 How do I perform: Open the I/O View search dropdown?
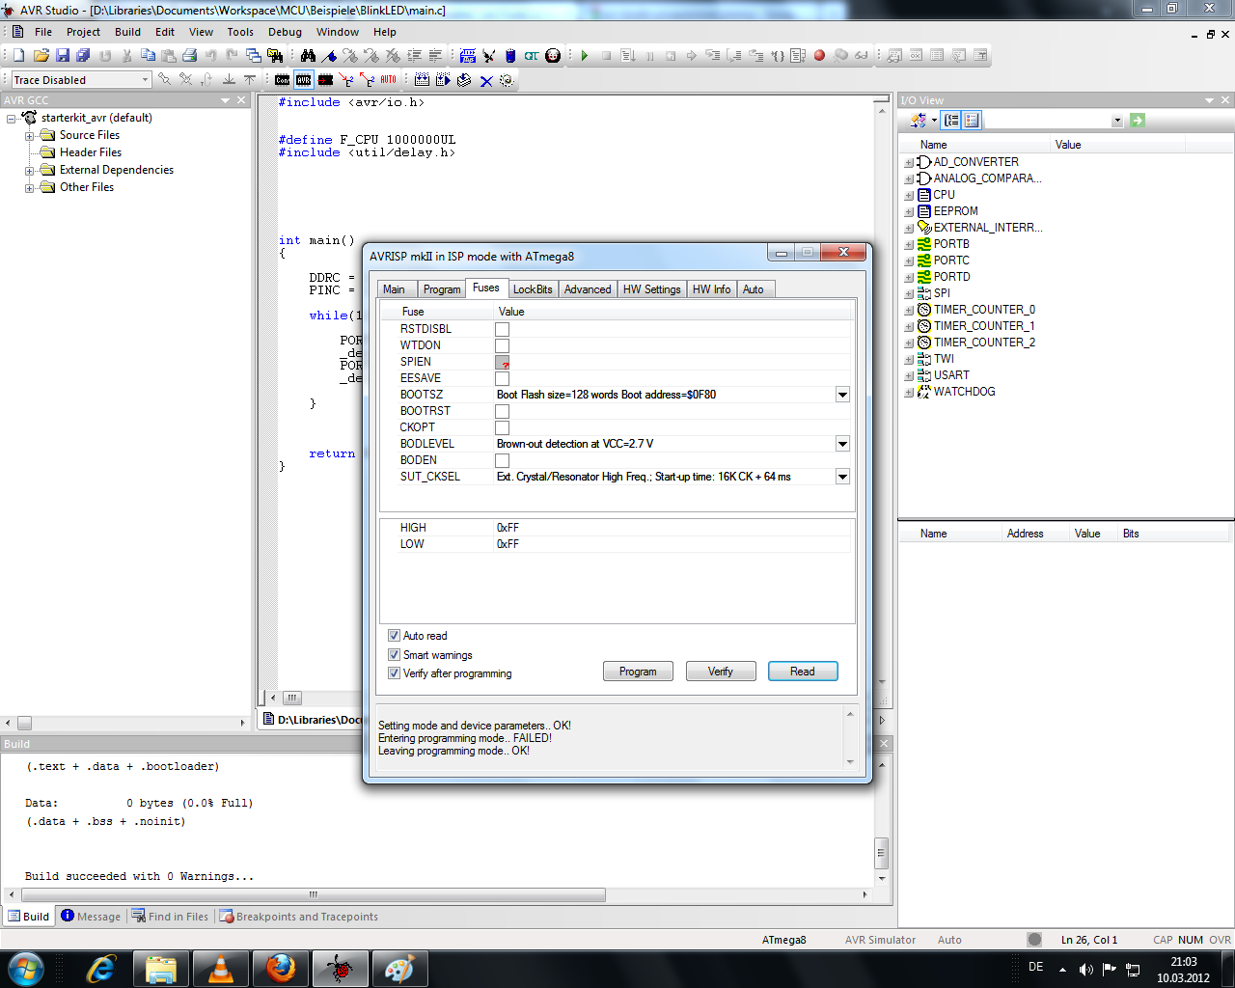click(1117, 121)
